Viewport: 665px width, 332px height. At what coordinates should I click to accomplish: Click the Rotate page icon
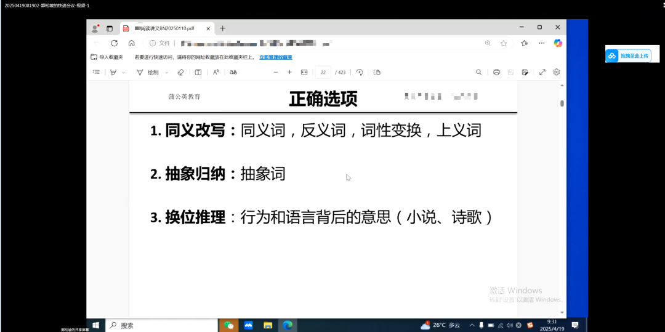click(x=360, y=72)
